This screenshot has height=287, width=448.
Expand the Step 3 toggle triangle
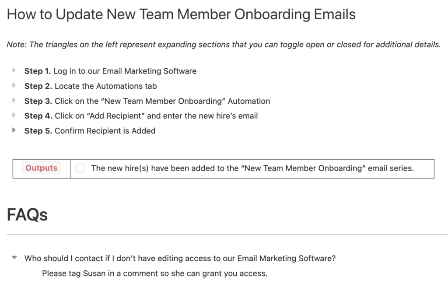[x=14, y=100]
